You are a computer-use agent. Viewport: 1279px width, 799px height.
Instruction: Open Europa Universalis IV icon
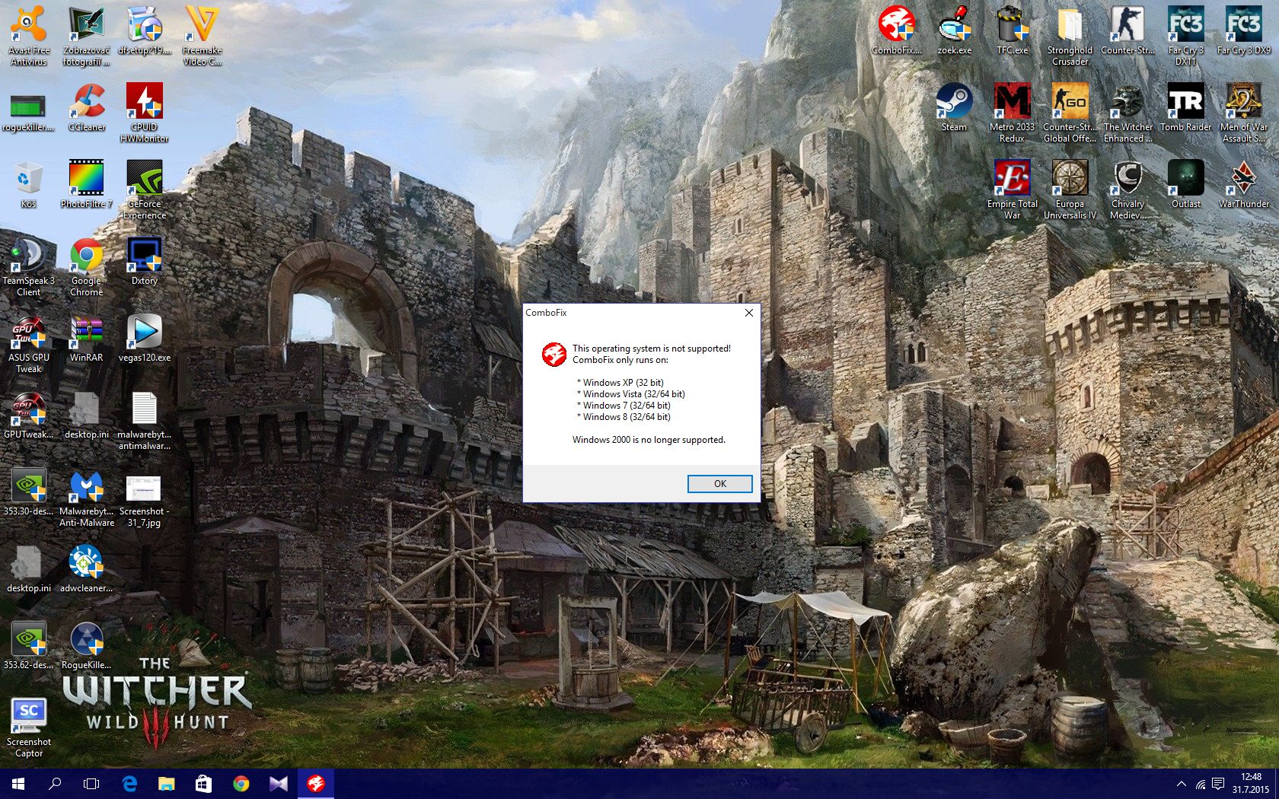[1070, 189]
